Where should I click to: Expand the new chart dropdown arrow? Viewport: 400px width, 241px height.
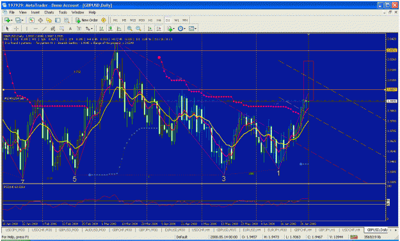pyautogui.click(x=12, y=20)
